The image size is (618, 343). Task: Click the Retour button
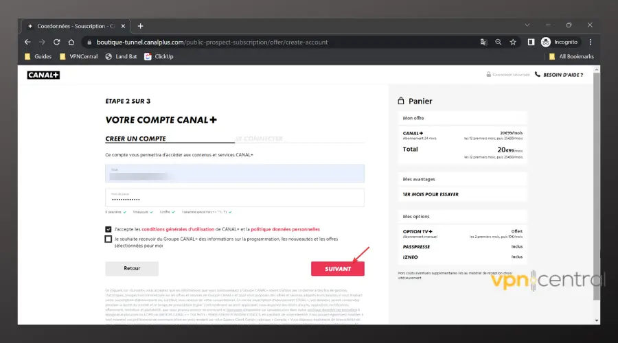(132, 268)
